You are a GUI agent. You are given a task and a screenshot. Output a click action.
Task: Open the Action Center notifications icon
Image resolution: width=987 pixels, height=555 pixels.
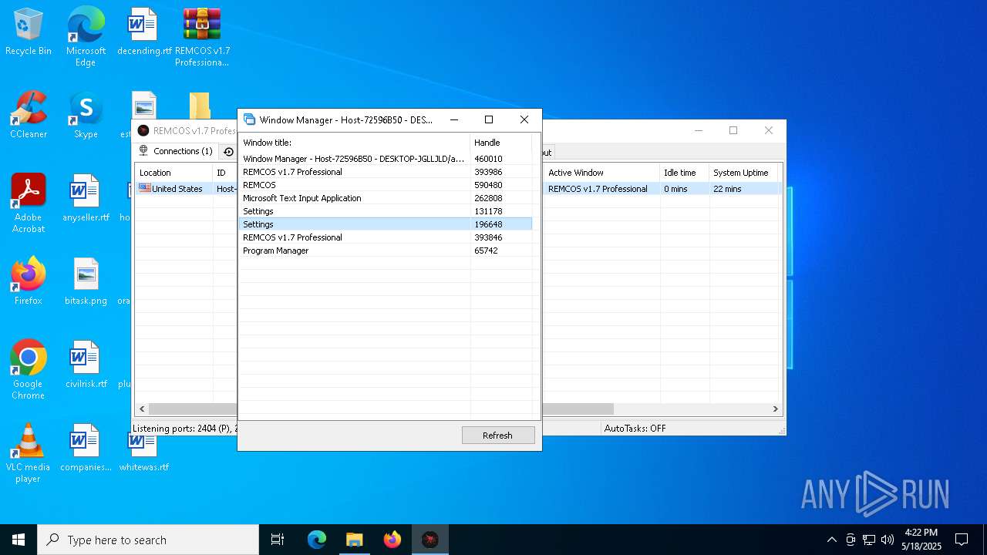click(962, 540)
